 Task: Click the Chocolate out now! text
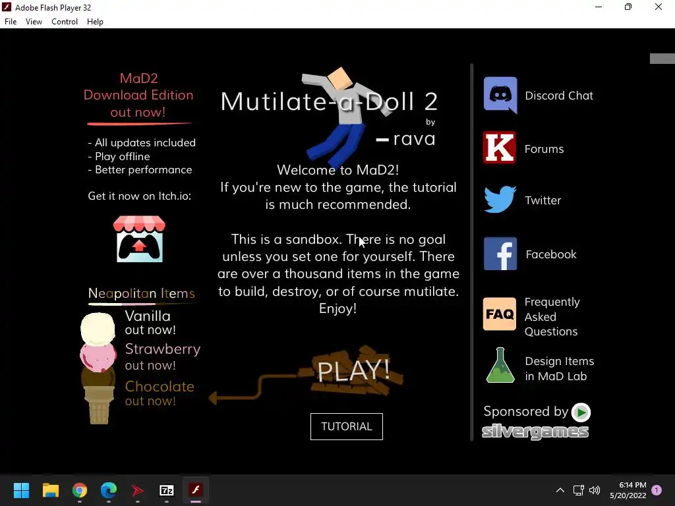pyautogui.click(x=160, y=393)
